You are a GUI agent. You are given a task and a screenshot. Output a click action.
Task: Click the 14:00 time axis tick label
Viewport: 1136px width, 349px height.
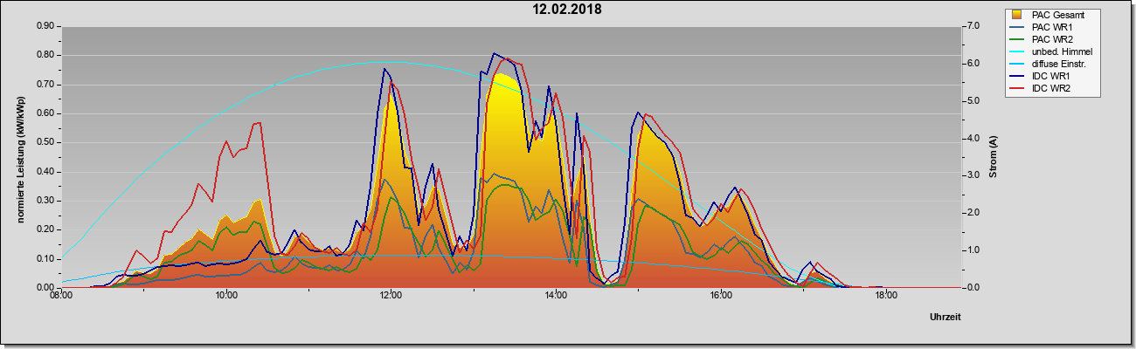(x=556, y=295)
